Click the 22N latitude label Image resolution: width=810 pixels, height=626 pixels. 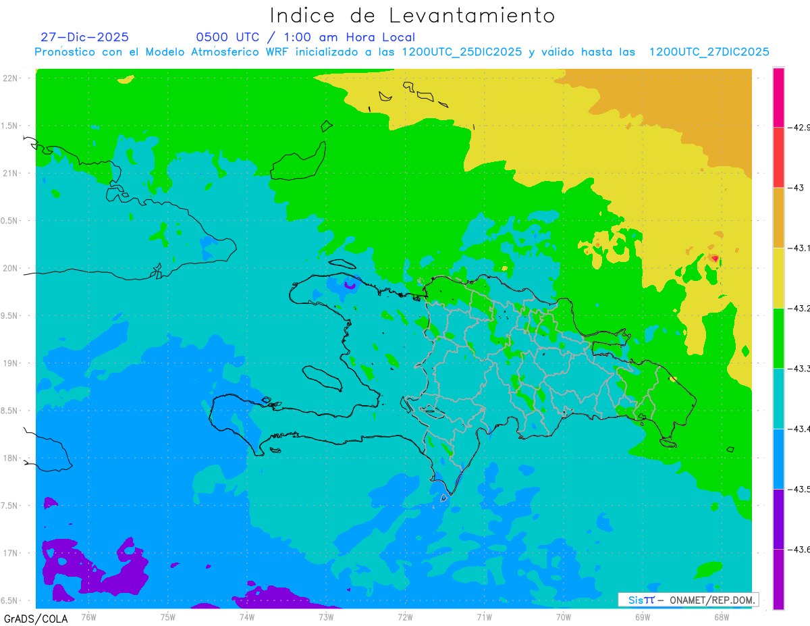(11, 78)
